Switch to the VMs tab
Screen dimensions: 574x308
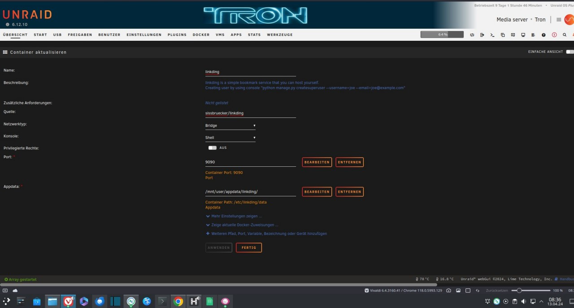click(x=220, y=35)
